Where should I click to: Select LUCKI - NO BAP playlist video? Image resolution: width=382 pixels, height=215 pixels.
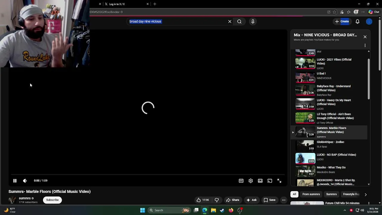[329, 158]
